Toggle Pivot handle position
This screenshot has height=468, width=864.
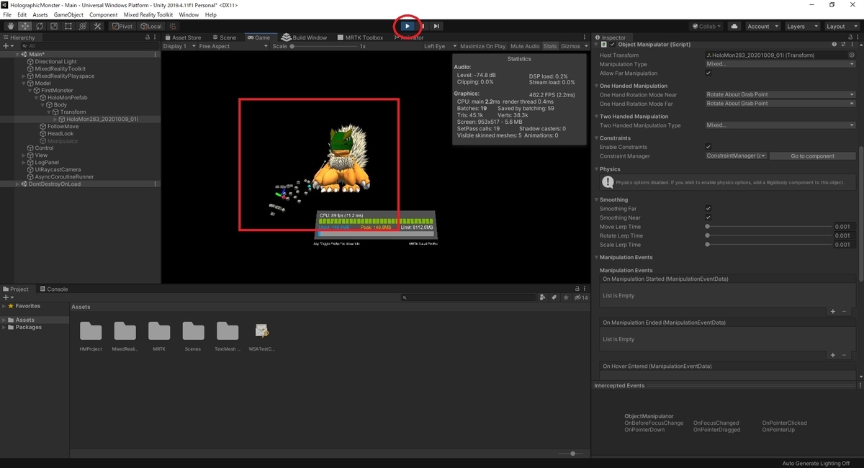tap(122, 26)
